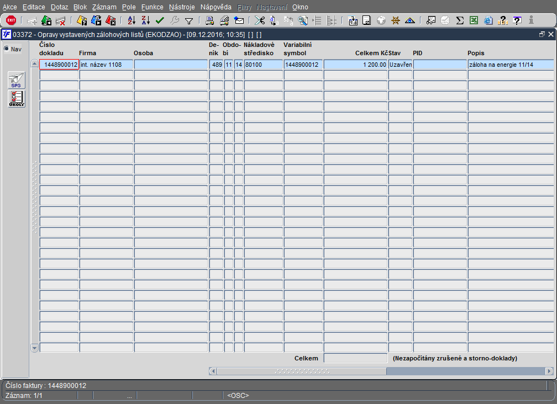Viewport: 557px width, 404px height.
Task: Open the Nápověda menu
Action: coord(216,7)
